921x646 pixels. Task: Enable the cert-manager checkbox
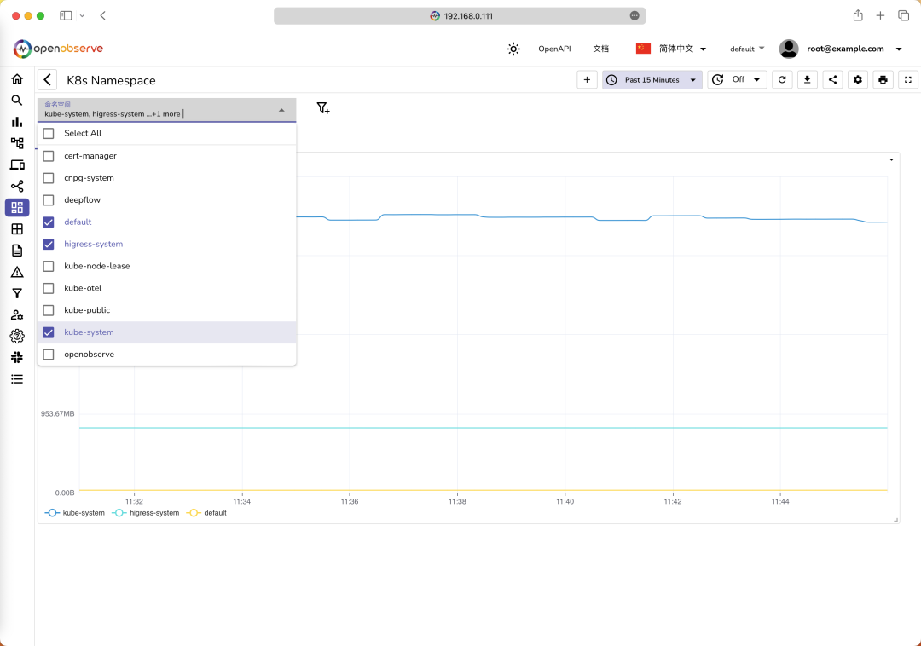[49, 156]
